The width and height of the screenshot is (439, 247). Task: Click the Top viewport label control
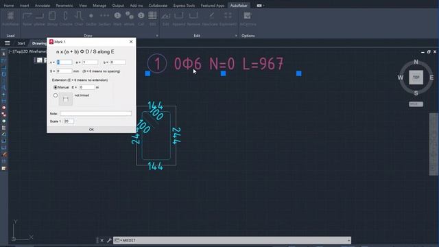coord(19,51)
